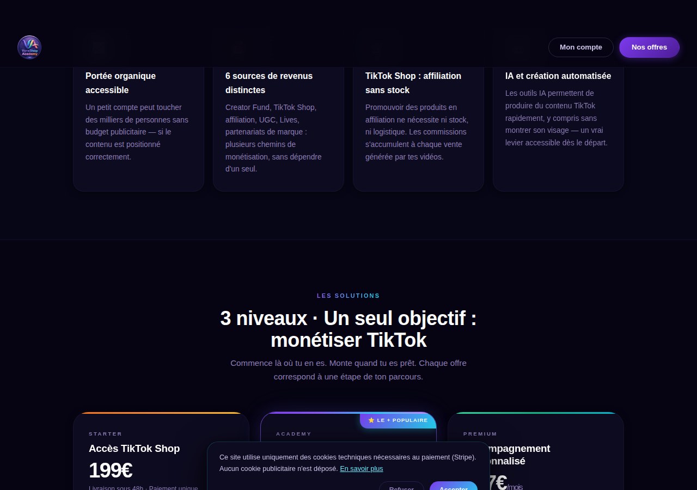Click the Nos offres button

pyautogui.click(x=649, y=47)
